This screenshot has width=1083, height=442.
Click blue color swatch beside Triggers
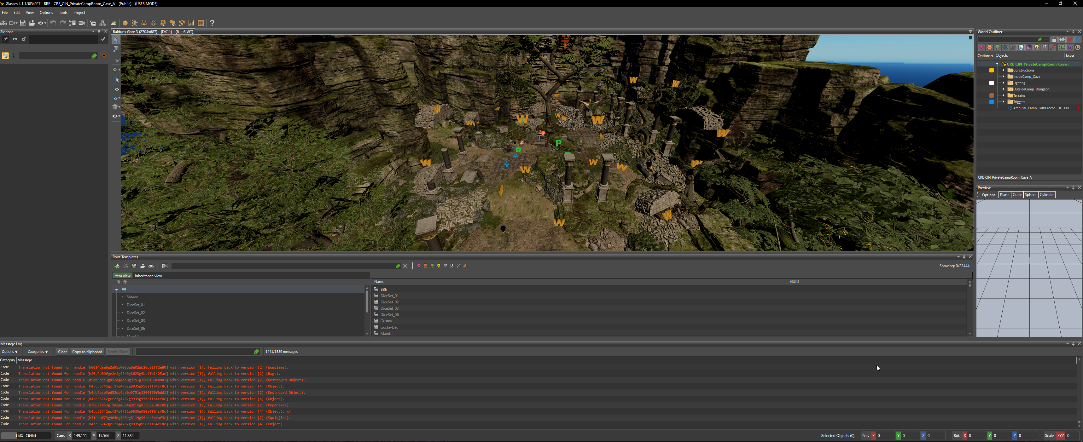pyautogui.click(x=991, y=102)
